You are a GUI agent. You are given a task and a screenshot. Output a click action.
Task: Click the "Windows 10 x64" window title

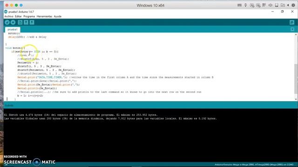pyautogui.click(x=150, y=6)
